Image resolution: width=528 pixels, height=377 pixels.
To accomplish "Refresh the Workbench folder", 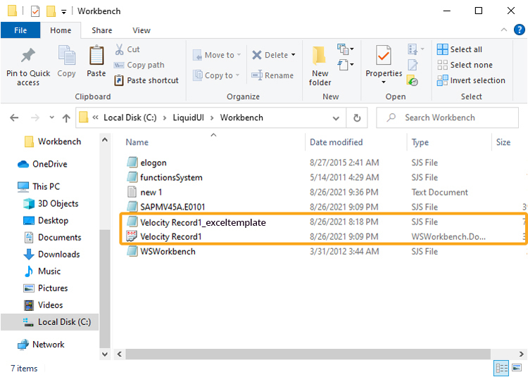I will (357, 117).
